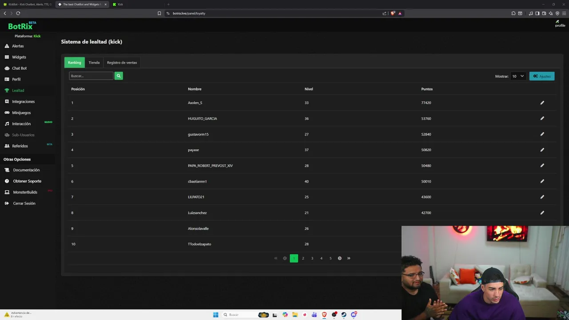Click the name TTodoelzapato in the table

[200, 244]
